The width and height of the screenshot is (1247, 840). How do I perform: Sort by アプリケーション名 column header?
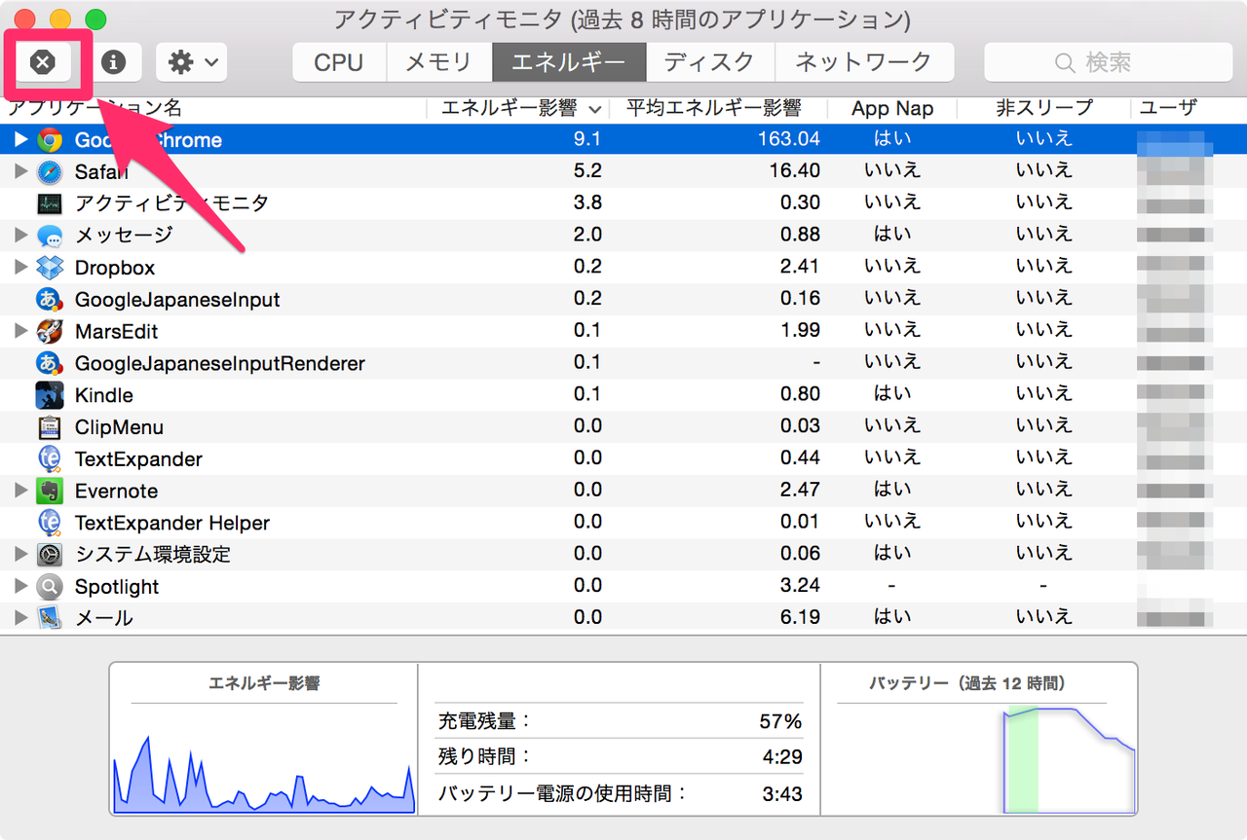95,108
